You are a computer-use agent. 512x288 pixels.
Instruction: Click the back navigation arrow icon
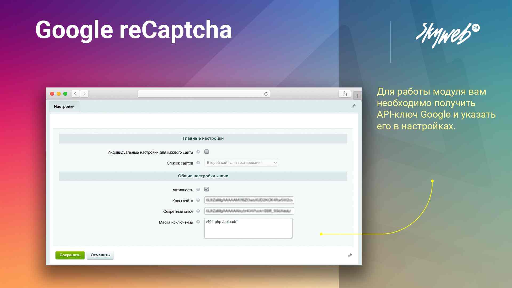point(76,94)
